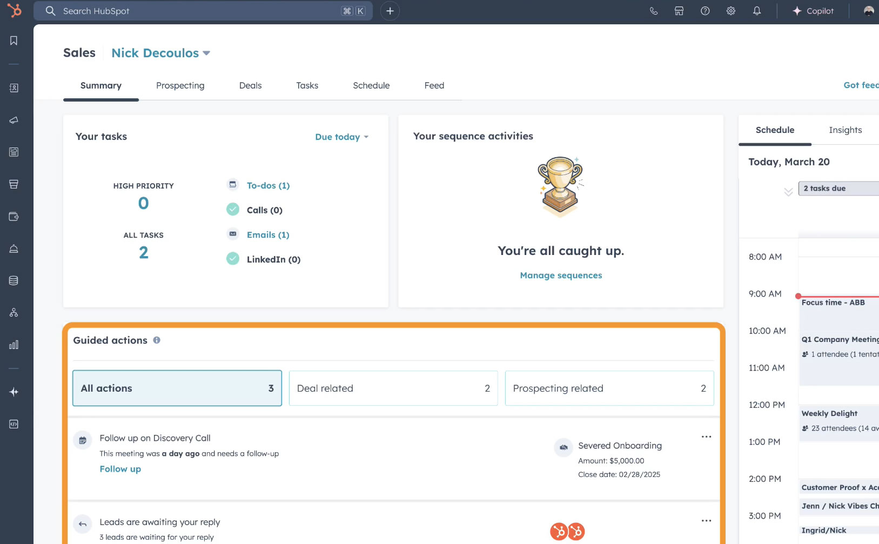Switch to the Prospecting tab
The image size is (879, 544).
coord(180,85)
